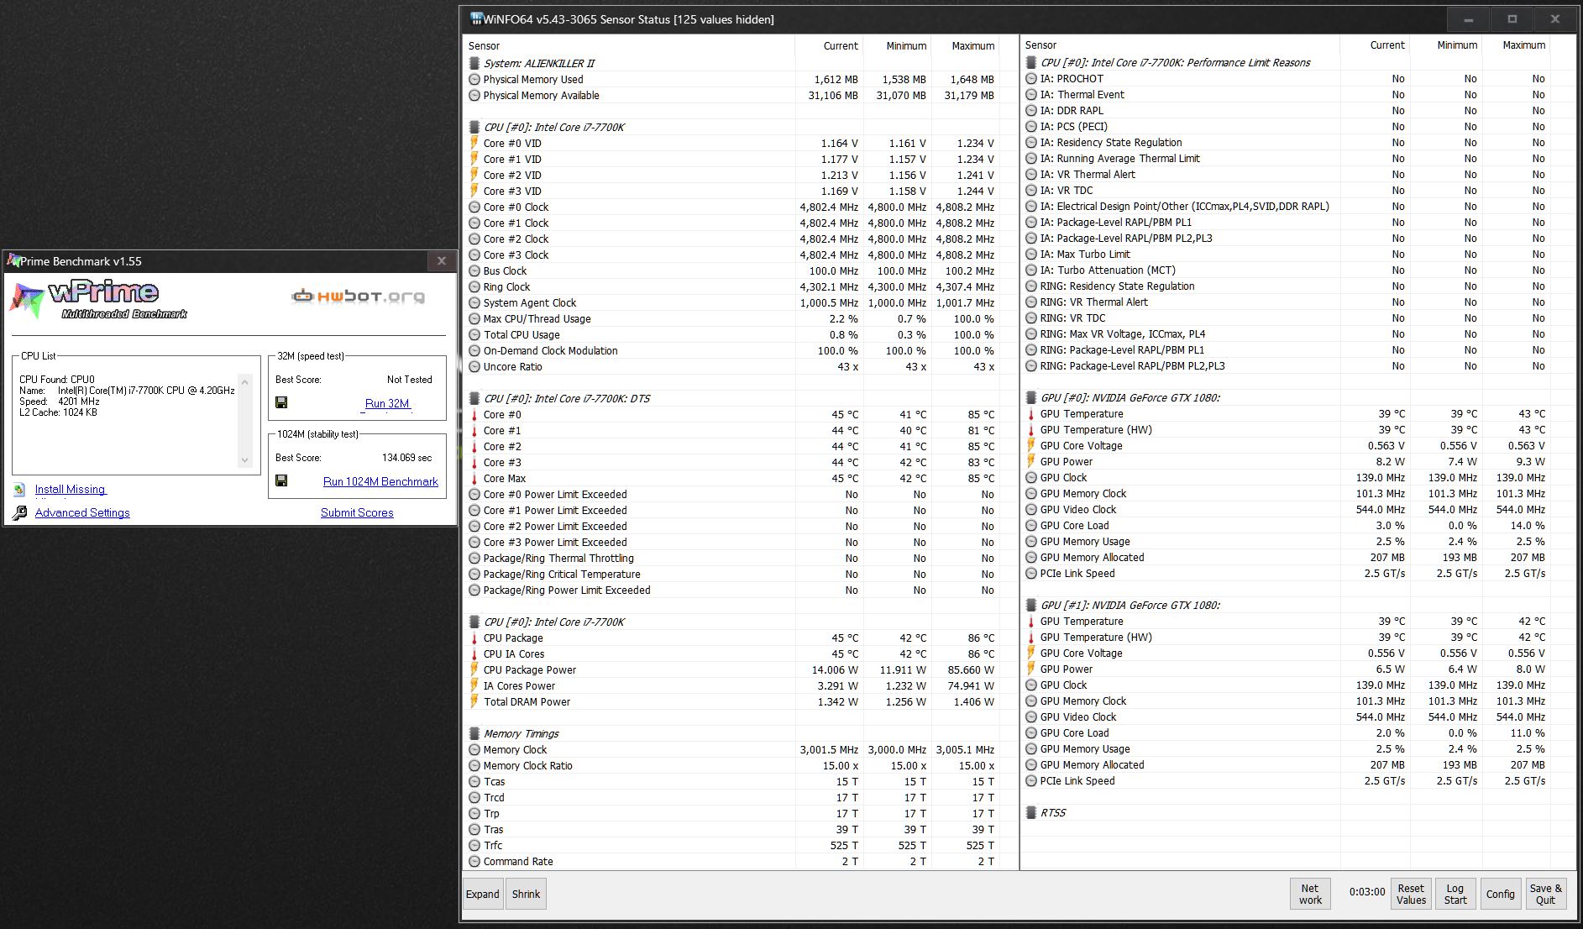Open the Config button in sensor window
This screenshot has height=929, width=1583.
1500,894
